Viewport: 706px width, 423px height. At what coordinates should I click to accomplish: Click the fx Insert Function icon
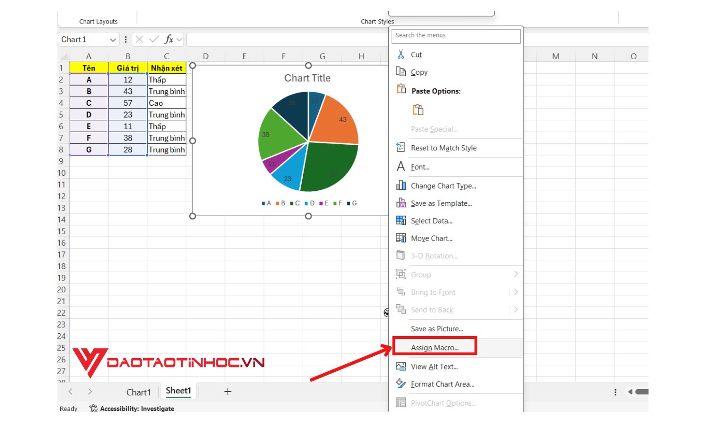(x=168, y=39)
